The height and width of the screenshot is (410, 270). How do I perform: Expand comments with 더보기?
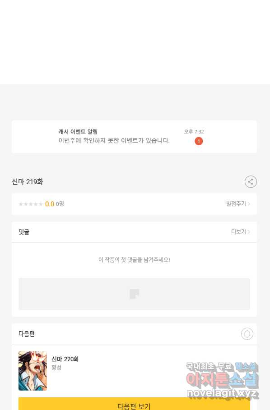point(238,232)
